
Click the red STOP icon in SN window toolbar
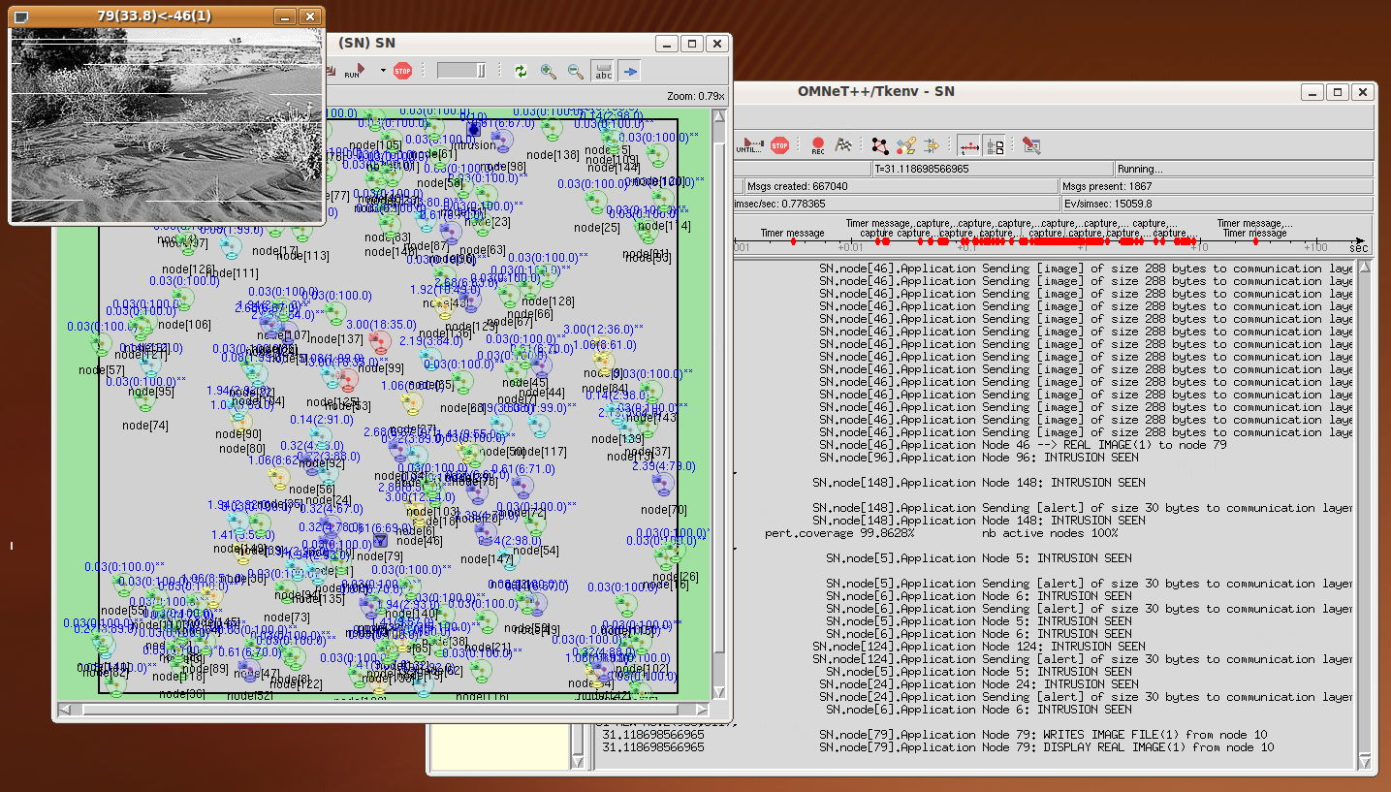[403, 71]
